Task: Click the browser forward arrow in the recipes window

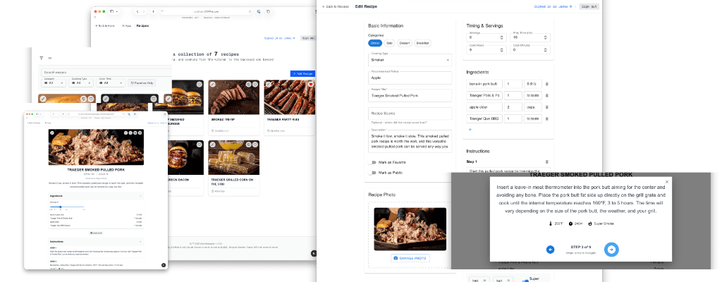Action: (x=144, y=11)
